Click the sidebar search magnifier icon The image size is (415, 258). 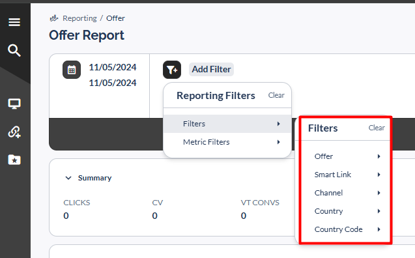tap(14, 50)
